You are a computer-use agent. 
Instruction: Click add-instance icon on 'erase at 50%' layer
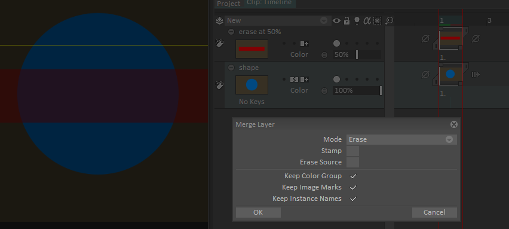pyautogui.click(x=304, y=44)
